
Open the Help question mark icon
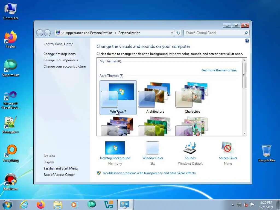tap(247, 41)
